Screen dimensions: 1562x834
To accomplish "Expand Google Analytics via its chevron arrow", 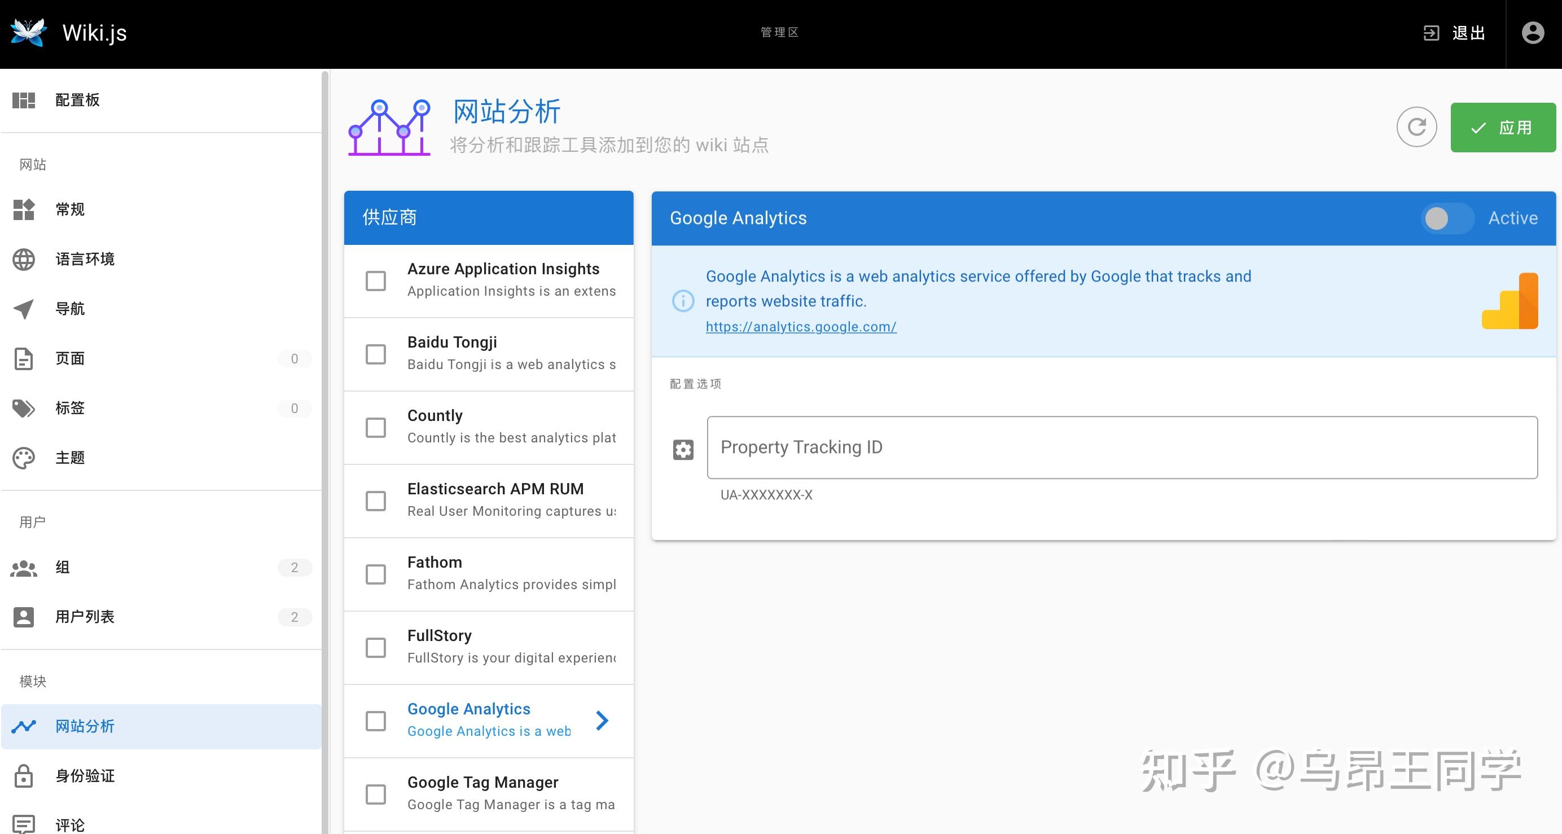I will [x=602, y=721].
